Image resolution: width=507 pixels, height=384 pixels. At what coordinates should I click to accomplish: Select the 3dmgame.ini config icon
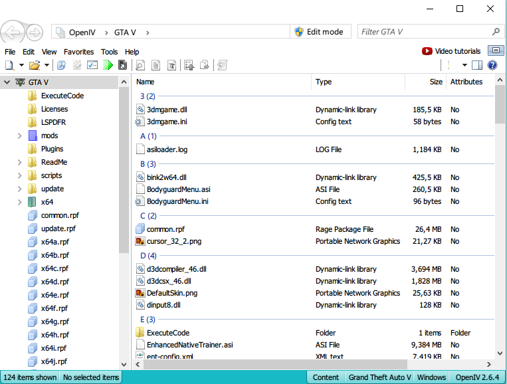140,122
